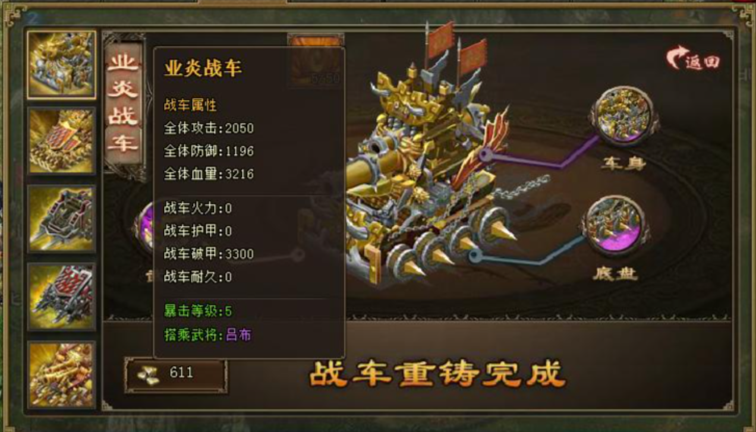Click the blue connector node near 底盘
756x432 pixels.
coord(475,256)
